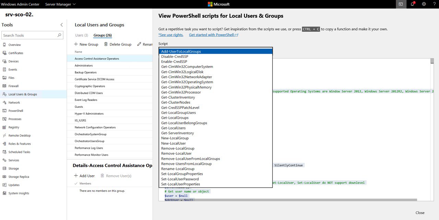Select Administrators group row

110,65
